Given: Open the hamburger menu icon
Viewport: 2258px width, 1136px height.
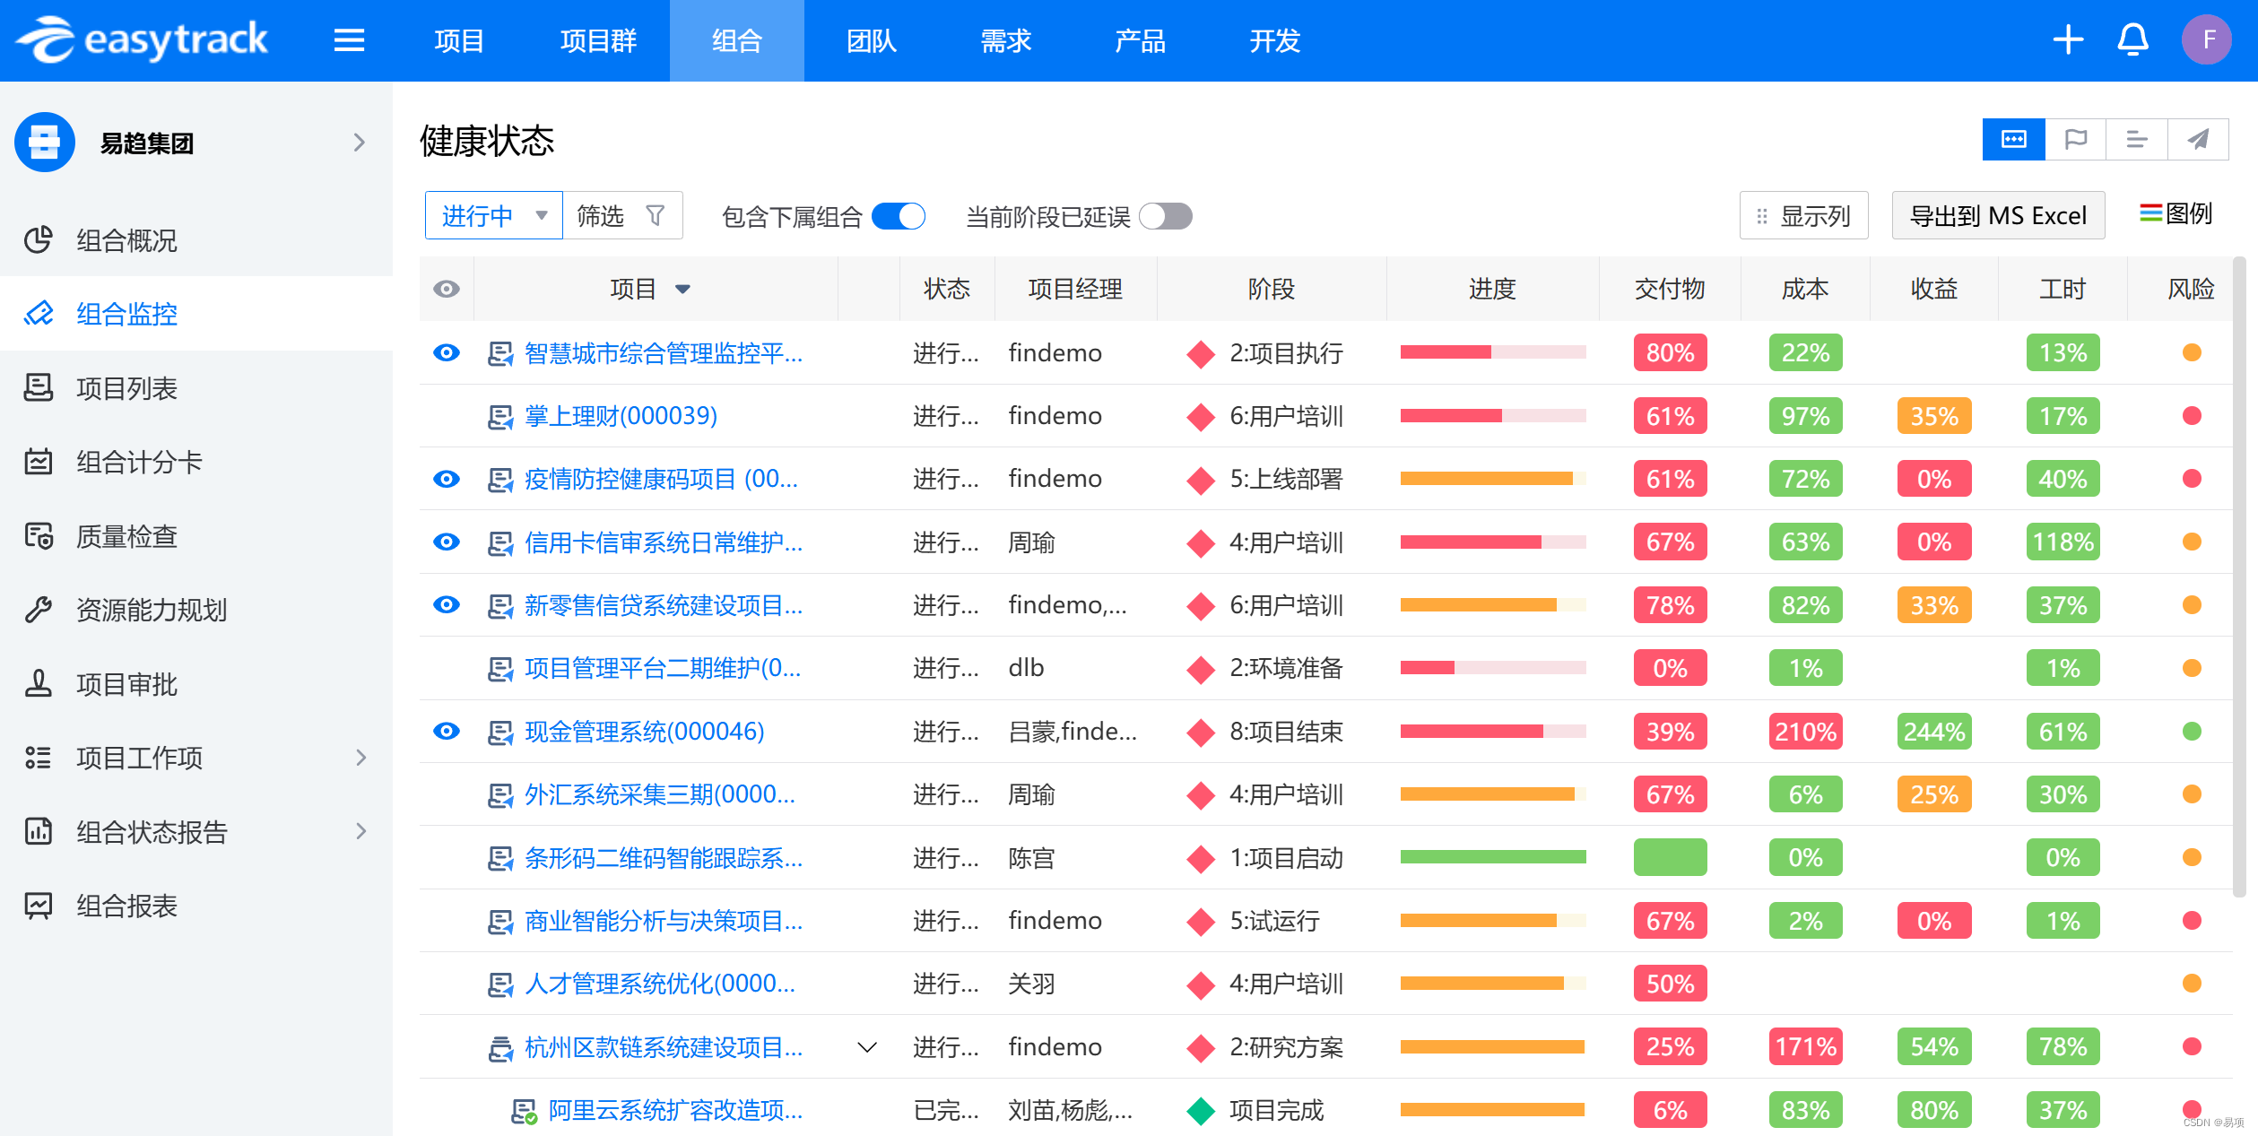Looking at the screenshot, I should pyautogui.click(x=349, y=40).
